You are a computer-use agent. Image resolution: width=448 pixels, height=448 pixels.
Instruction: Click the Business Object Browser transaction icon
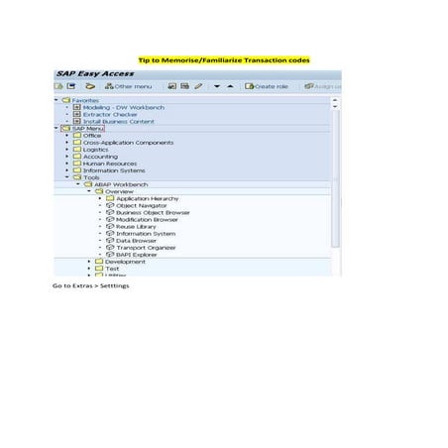pos(110,212)
